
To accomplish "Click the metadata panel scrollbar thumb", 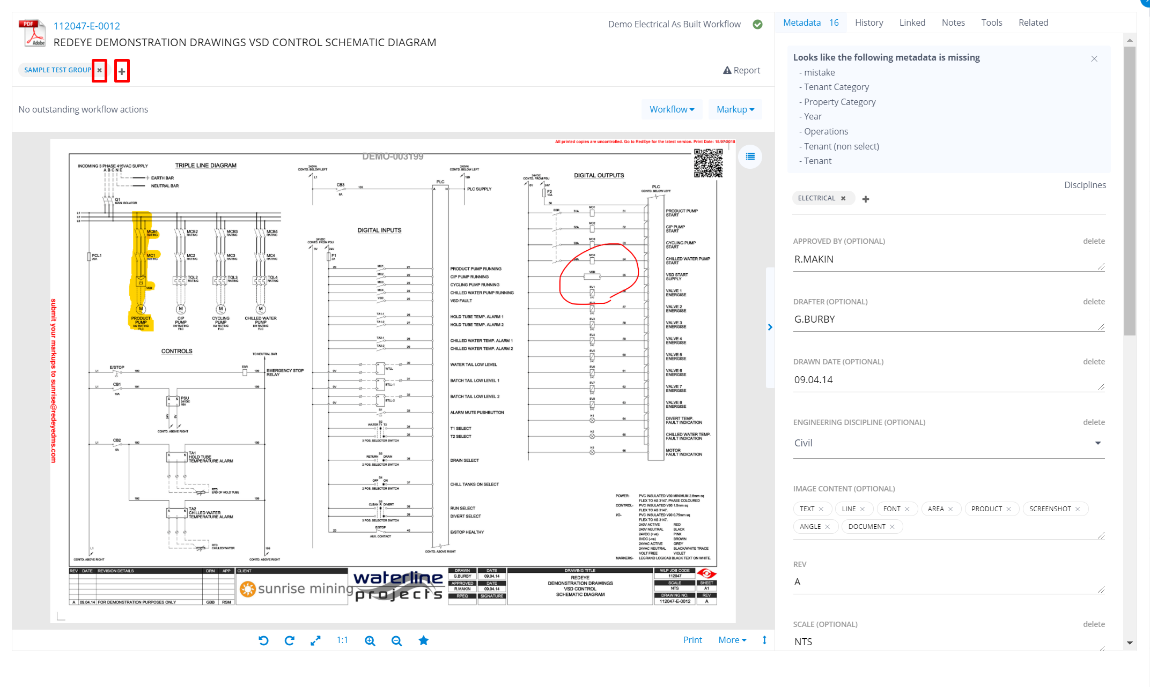I will coord(1130,191).
